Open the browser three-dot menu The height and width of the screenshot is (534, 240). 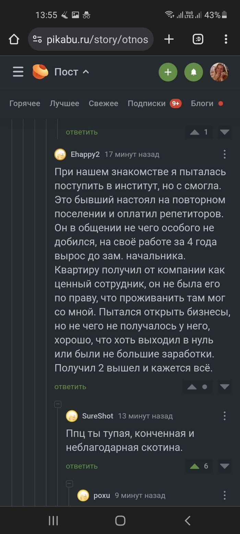click(226, 39)
